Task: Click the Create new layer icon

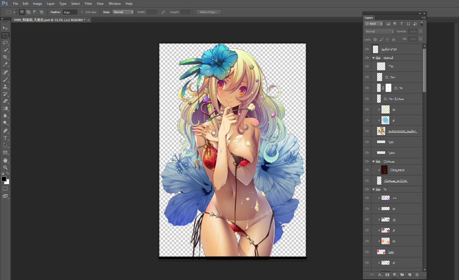Action: click(410, 275)
